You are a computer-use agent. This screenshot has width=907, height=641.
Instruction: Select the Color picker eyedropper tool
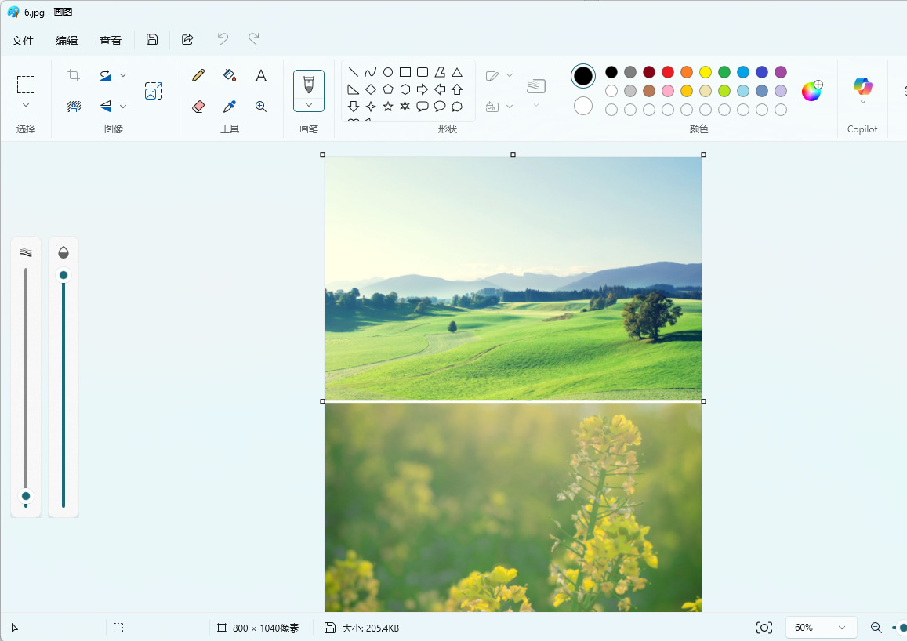point(230,107)
